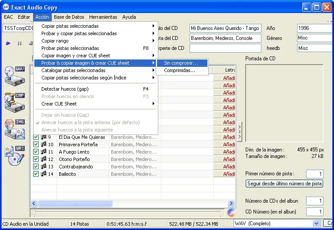Viewport: 334px width, 230px height.
Task: Select track title Primavera Porteña
Action: (x=78, y=145)
